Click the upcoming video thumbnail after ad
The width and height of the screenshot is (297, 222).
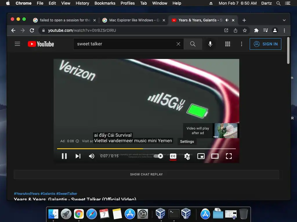[226, 131]
